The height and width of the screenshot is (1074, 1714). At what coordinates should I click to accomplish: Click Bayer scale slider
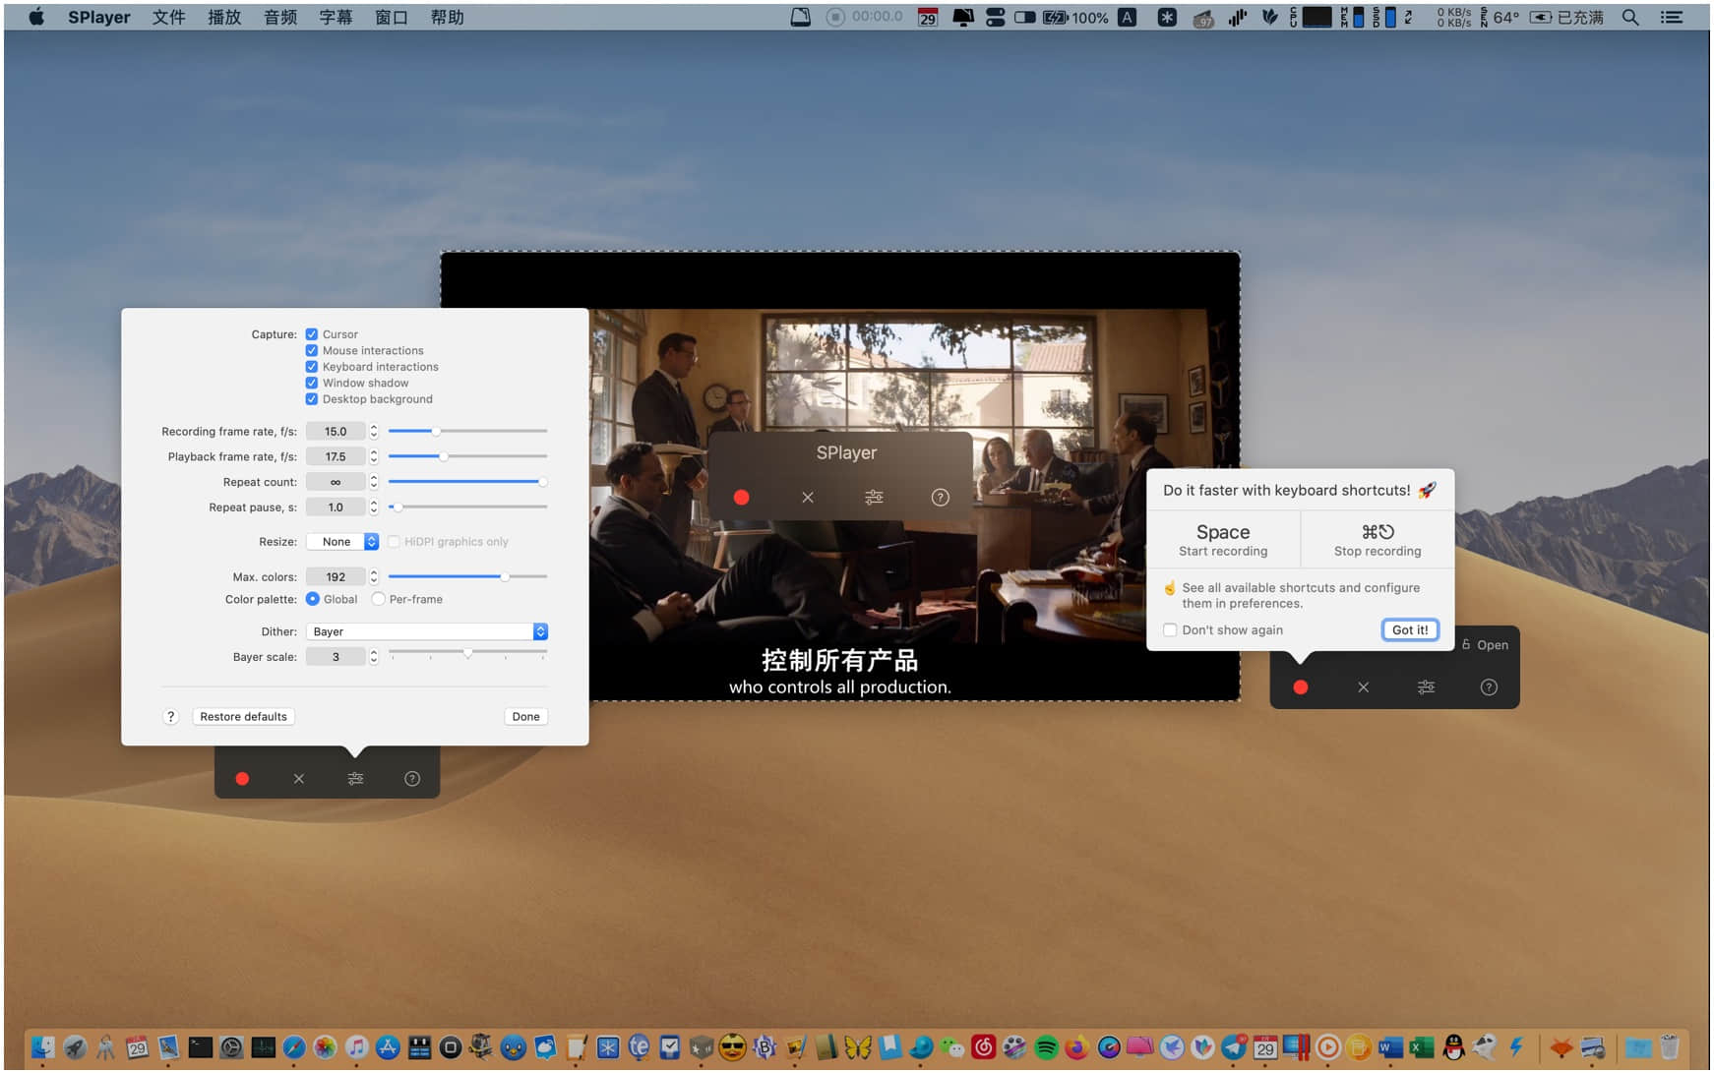click(467, 654)
